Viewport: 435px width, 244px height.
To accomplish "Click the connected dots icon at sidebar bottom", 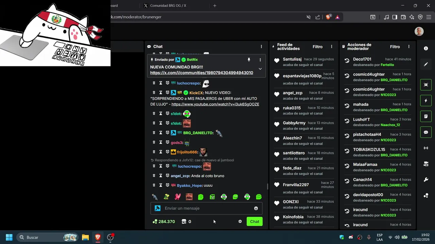I will tap(426, 196).
